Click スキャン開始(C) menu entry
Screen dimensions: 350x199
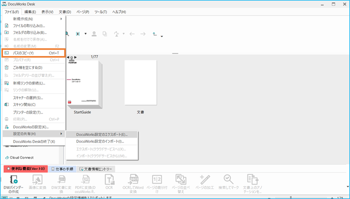(x=33, y=104)
